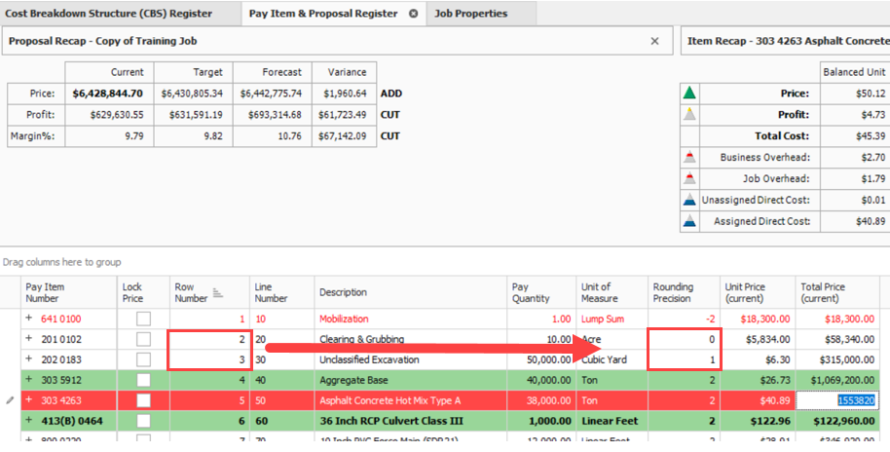Toggle Lock Price for Clearing & Grubbing
This screenshot has width=890, height=452.
point(143,339)
